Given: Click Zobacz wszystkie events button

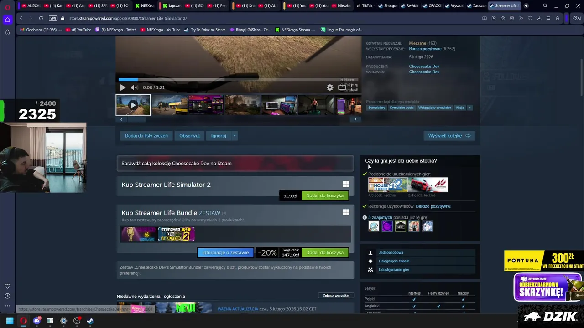Looking at the screenshot, I should click(336, 296).
